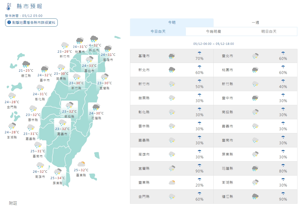This screenshot has width=299, height=206.
Task: Click 新竹縣 label on the map
Action: (76, 88)
